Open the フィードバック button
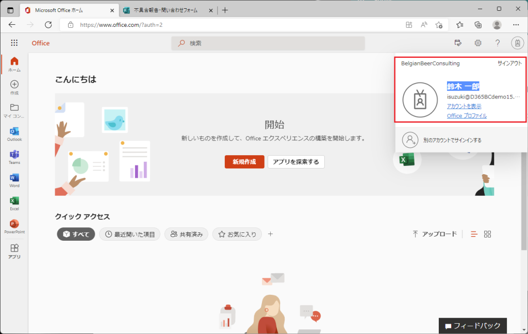 tap(473, 326)
